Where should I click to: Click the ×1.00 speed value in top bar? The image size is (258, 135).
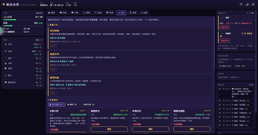[68, 5]
